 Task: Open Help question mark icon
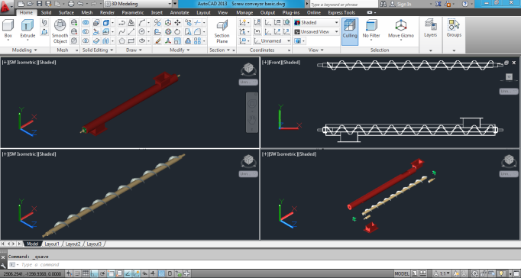point(464,4)
